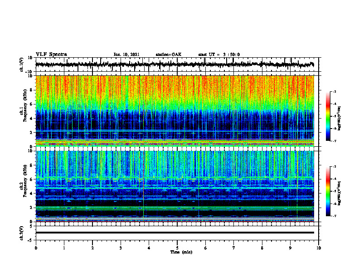Click the '2' kHz tick on ch.2 frequency axis
Image resolution: width=359 pixels, height=278 pixels.
click(31, 208)
